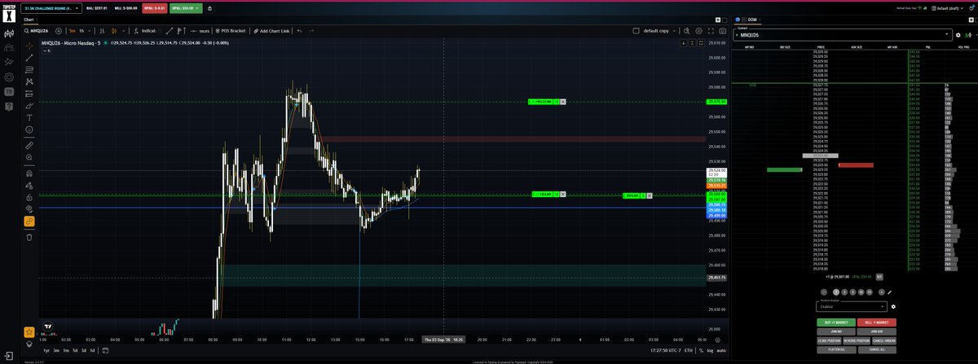Click the lock icon beside UP&L
Viewport: 978px width, 364px height.
click(209, 8)
